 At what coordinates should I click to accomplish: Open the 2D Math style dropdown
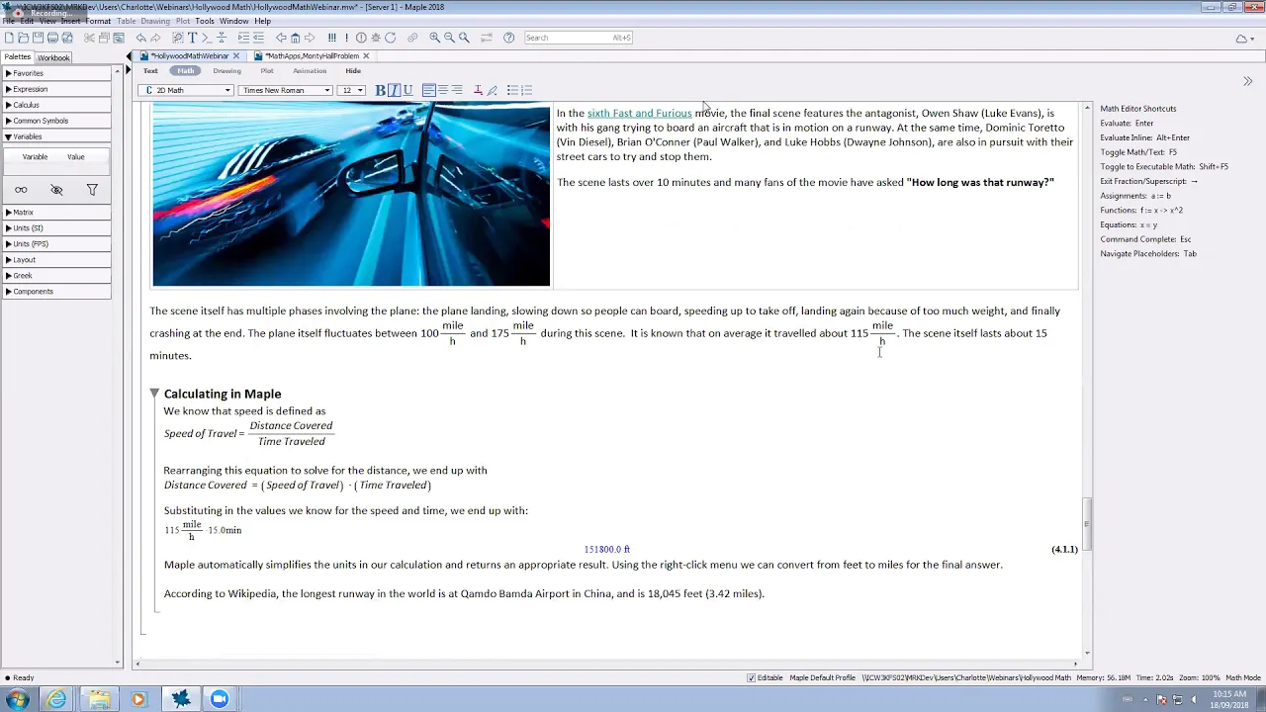coord(186,90)
